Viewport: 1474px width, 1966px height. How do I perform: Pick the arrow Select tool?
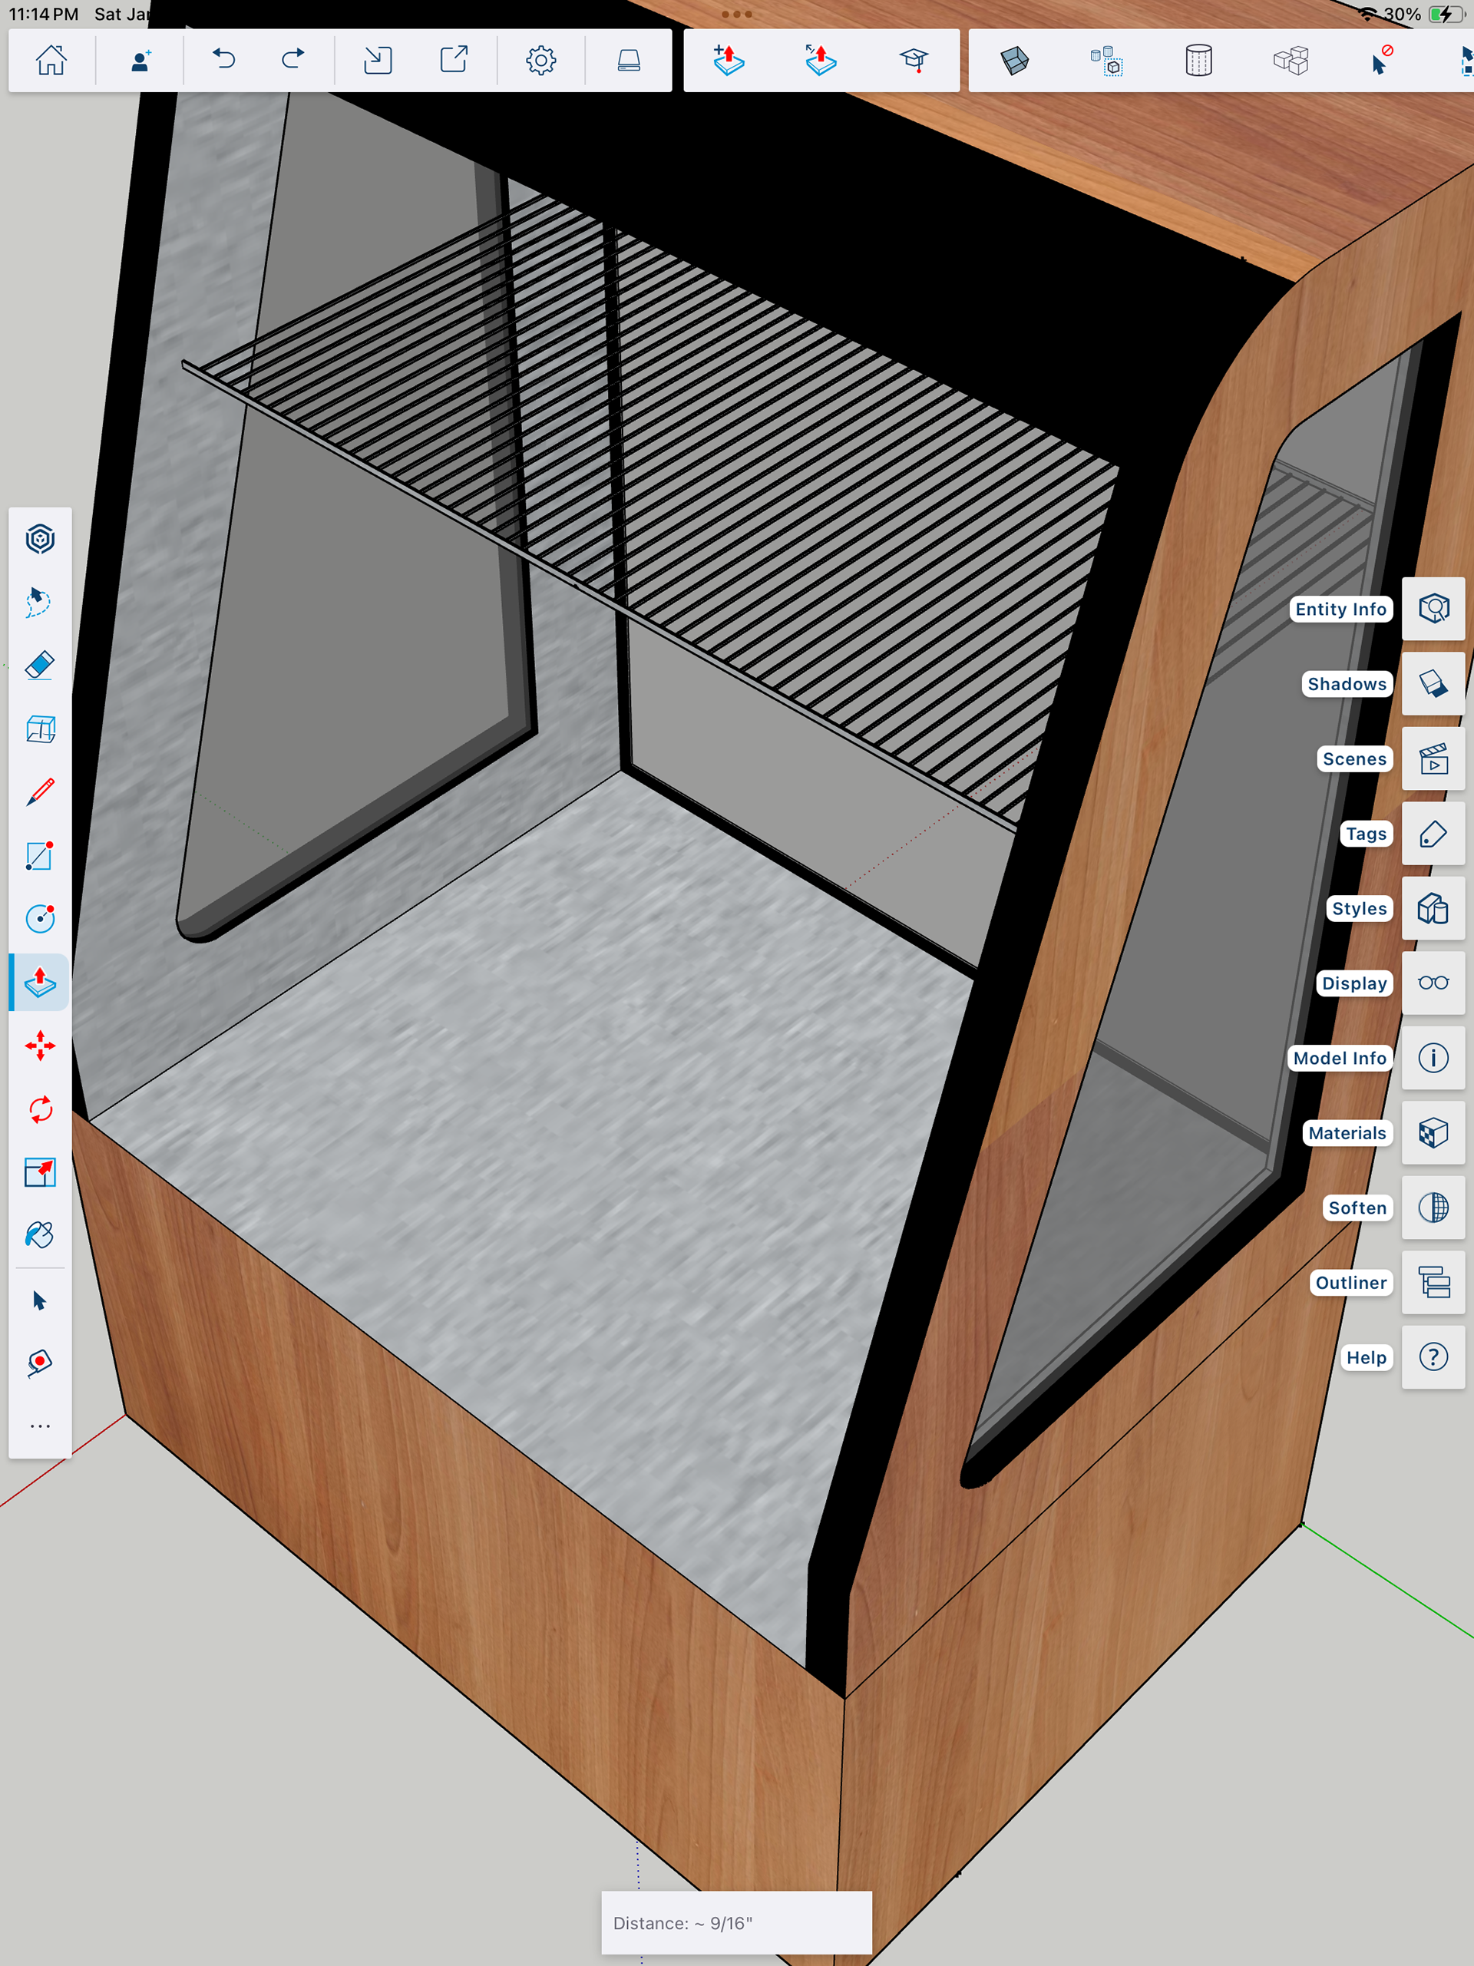click(40, 1300)
